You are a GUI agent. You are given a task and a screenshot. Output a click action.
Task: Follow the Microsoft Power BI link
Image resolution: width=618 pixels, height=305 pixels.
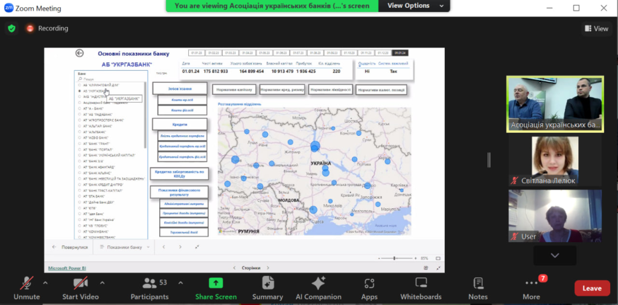click(x=67, y=268)
